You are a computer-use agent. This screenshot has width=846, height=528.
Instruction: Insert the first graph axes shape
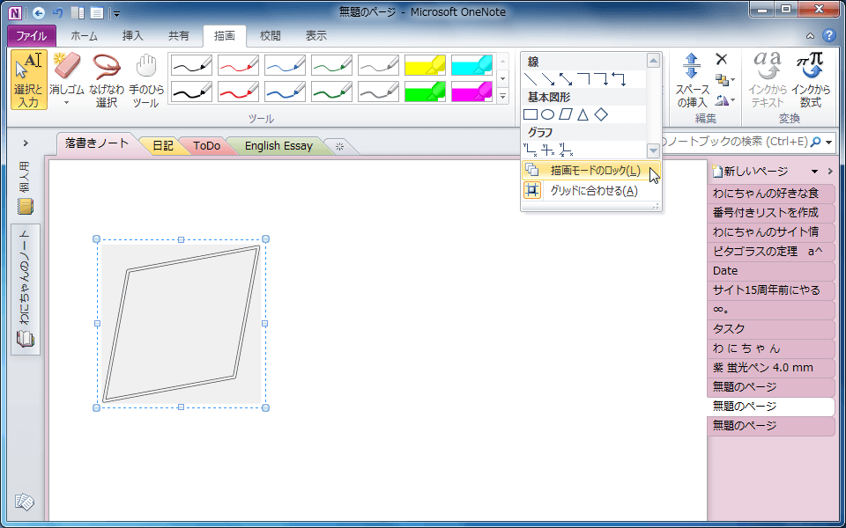[x=531, y=150]
